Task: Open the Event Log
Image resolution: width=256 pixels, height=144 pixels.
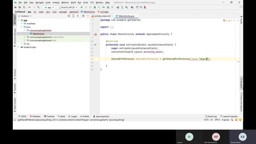Action: [211, 116]
